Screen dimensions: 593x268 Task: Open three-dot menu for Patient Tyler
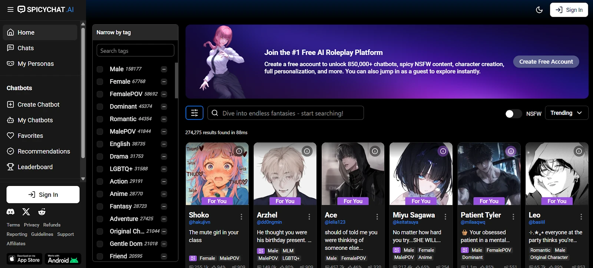click(x=513, y=217)
